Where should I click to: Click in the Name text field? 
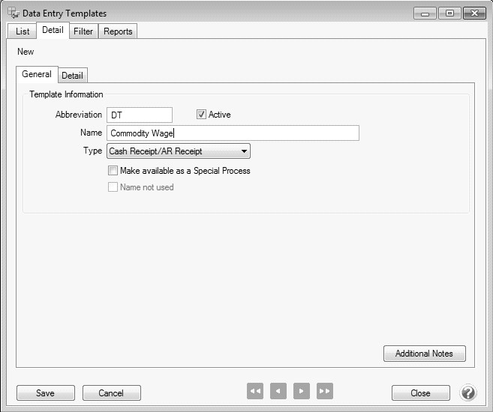[233, 133]
